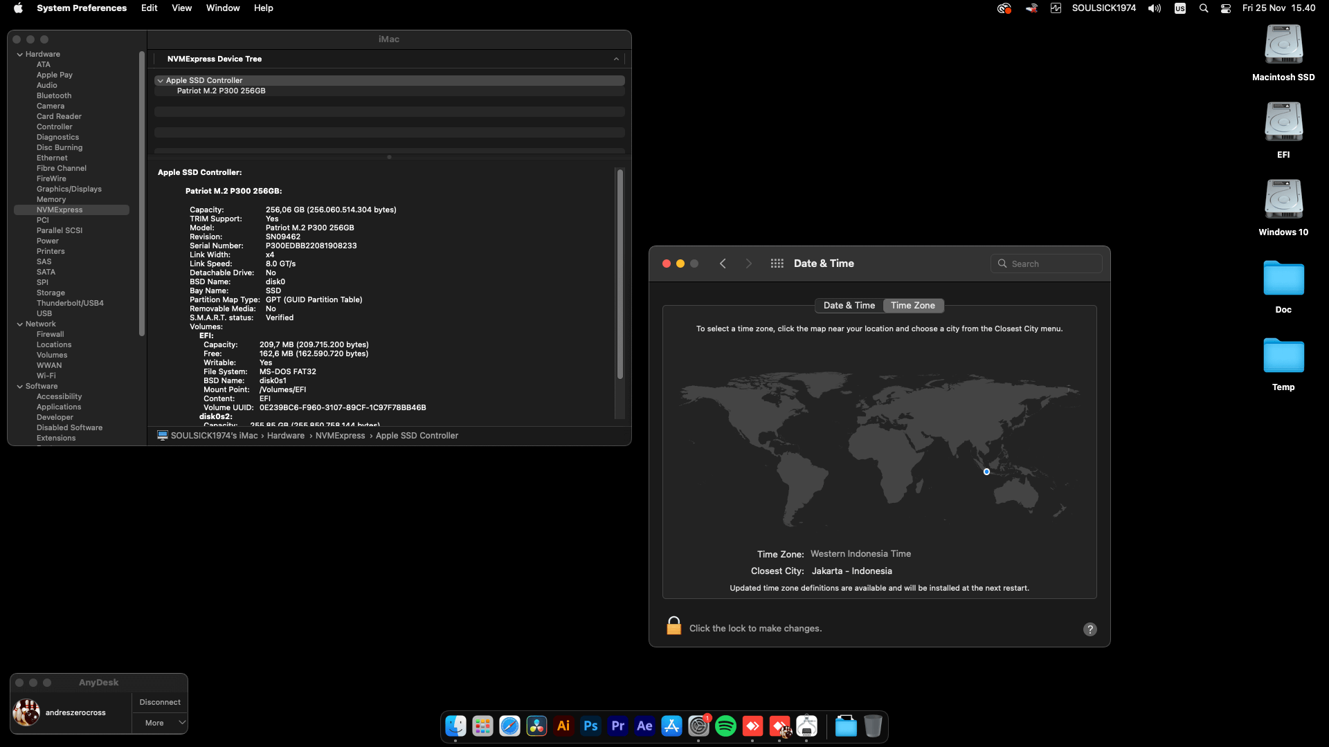The width and height of the screenshot is (1329, 747).
Task: Launch Adobe After Effects from the Dock
Action: (644, 726)
